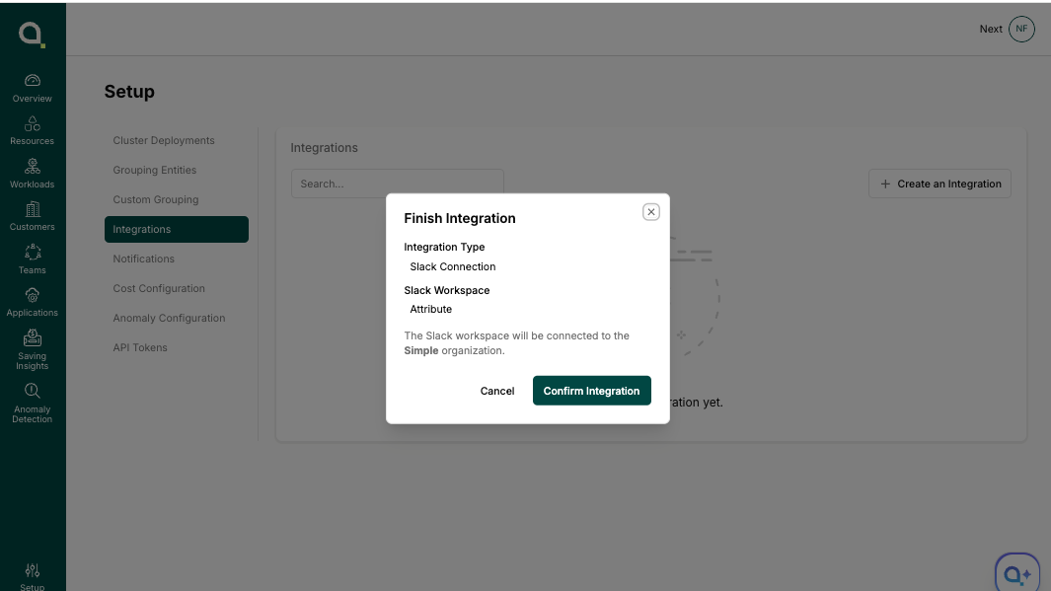Close the Finish Integration dialog
The image size is (1051, 591).
click(651, 212)
